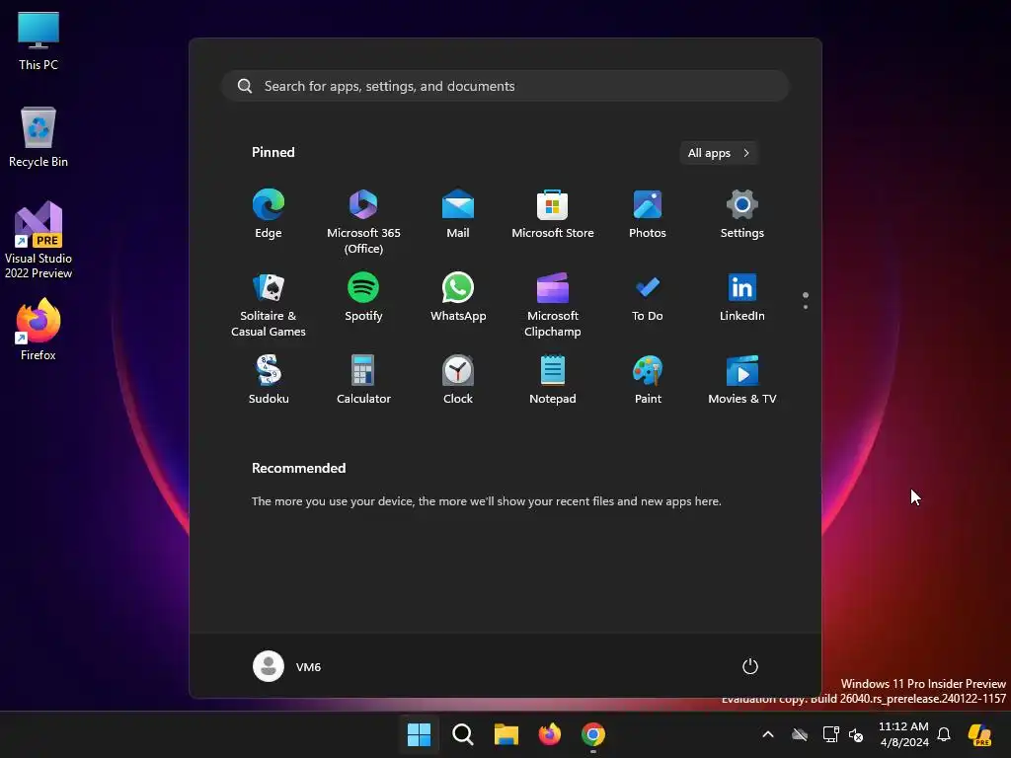
Task: Open network status tray icon
Action: point(830,734)
